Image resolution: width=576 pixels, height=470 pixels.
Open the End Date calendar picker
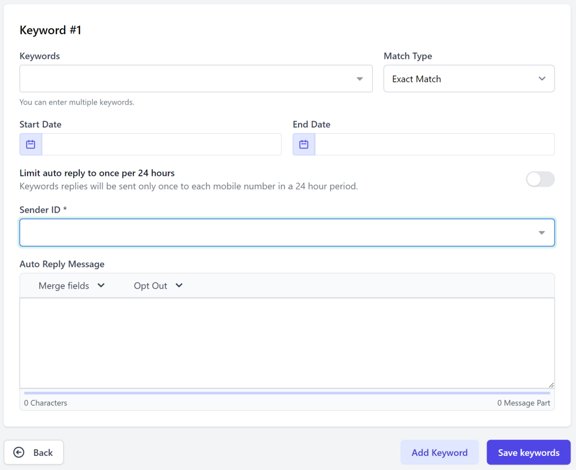[304, 144]
